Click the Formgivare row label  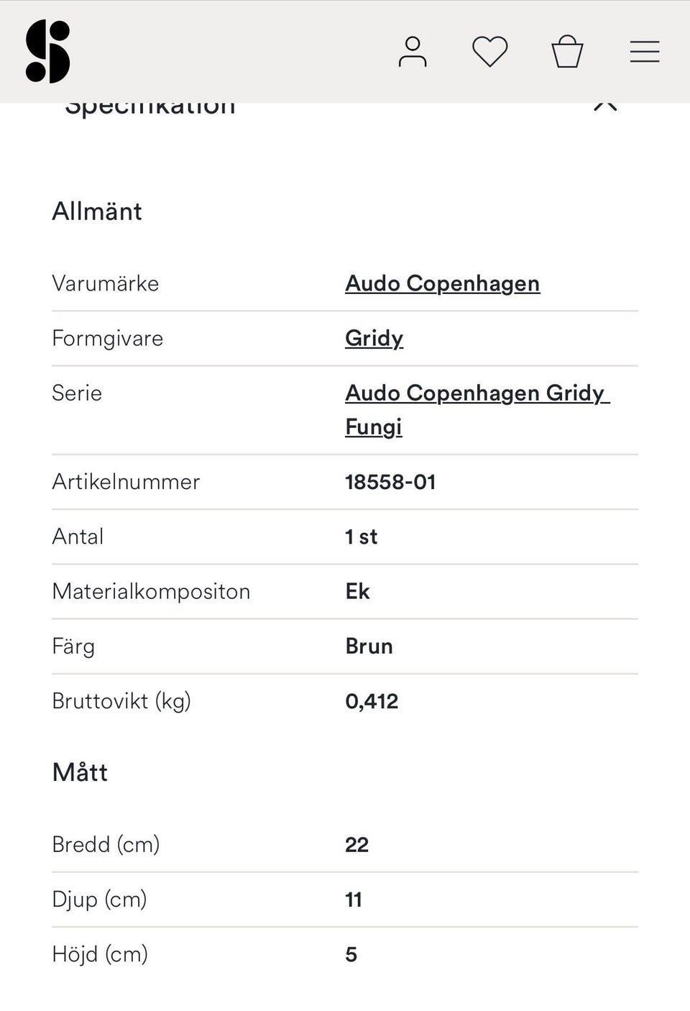(107, 338)
